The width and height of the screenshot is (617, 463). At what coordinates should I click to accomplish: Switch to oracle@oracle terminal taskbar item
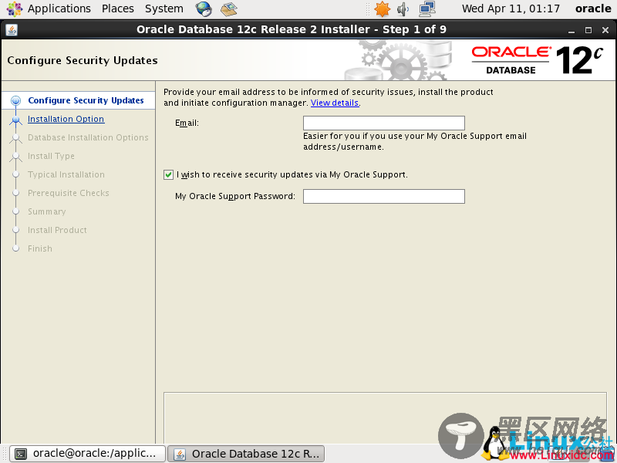[87, 454]
